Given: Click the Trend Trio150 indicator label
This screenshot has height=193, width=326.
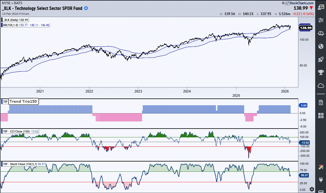Looking at the screenshot, I should coord(23,101).
